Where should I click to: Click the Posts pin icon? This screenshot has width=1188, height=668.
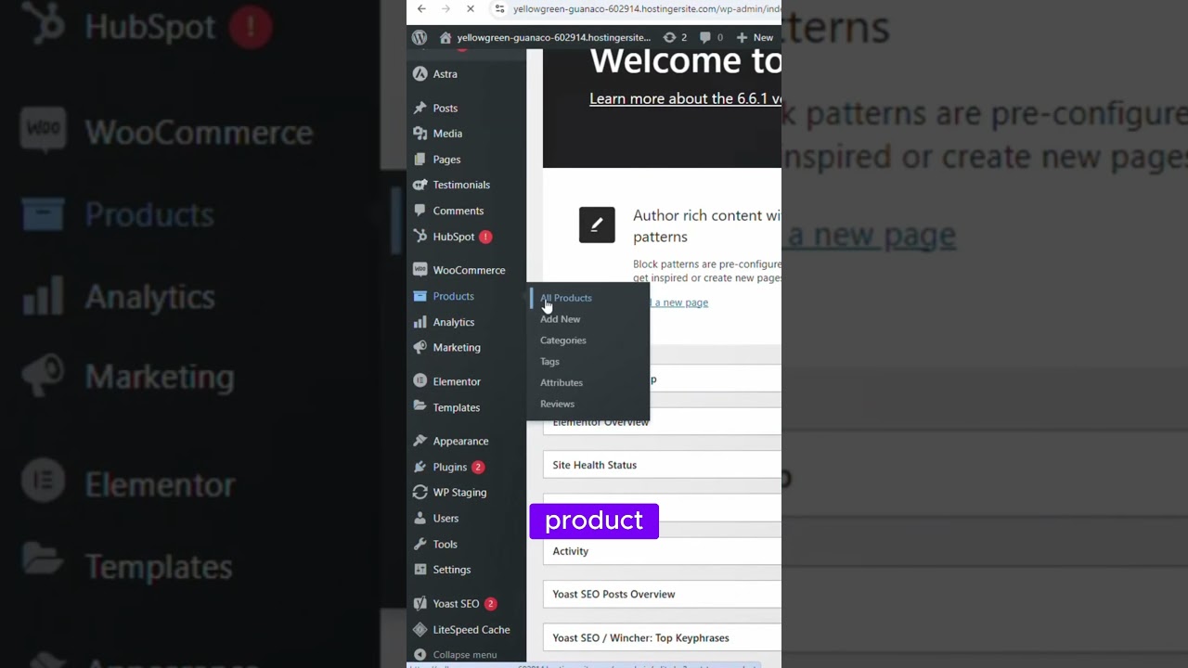coord(420,108)
